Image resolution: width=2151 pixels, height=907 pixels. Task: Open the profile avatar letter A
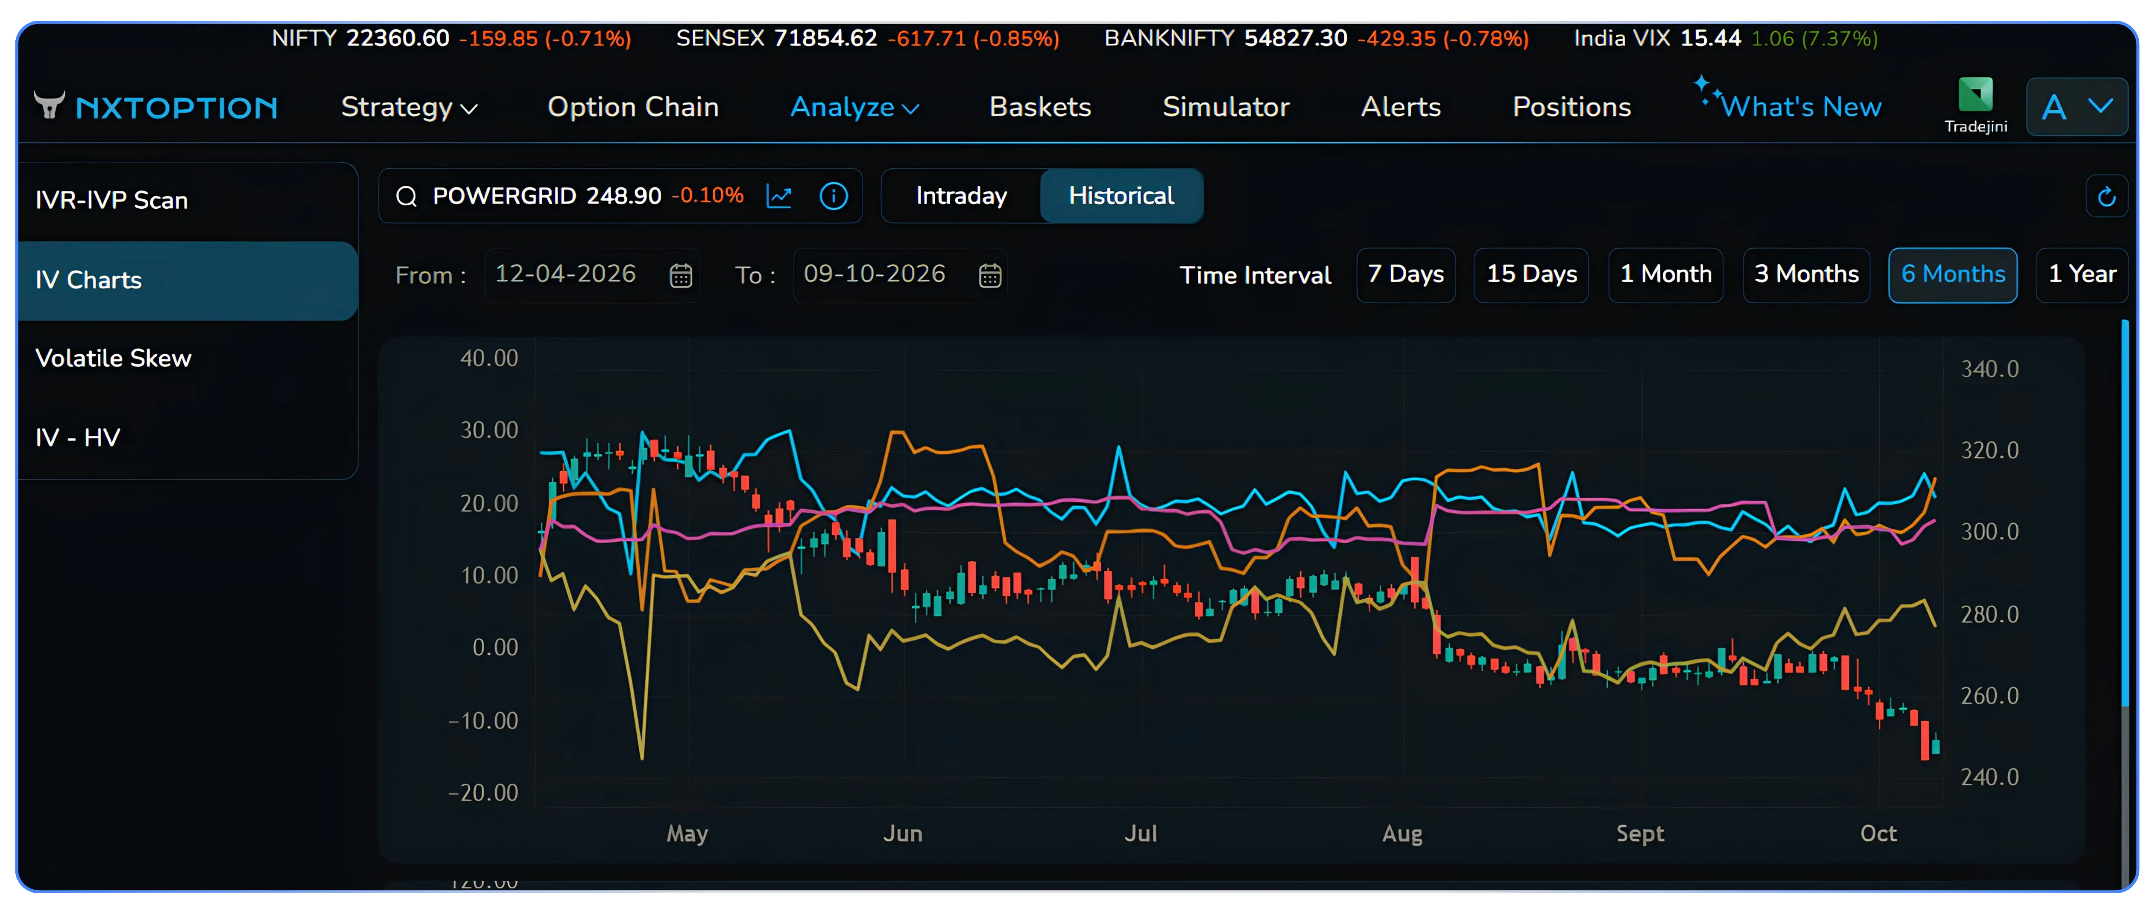pos(2053,107)
